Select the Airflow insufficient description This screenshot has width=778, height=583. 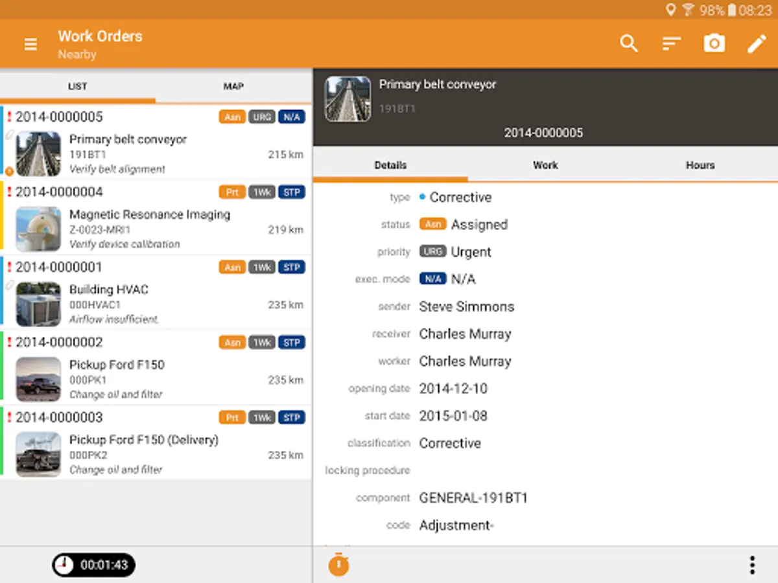(x=114, y=319)
